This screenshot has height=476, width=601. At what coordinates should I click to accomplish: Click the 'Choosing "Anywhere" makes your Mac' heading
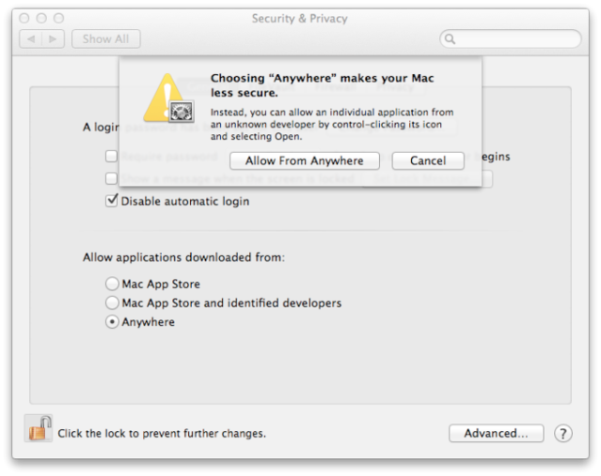point(323,78)
